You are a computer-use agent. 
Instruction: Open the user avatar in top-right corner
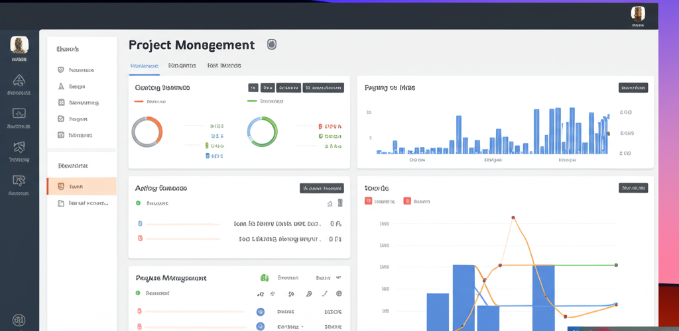point(638,14)
